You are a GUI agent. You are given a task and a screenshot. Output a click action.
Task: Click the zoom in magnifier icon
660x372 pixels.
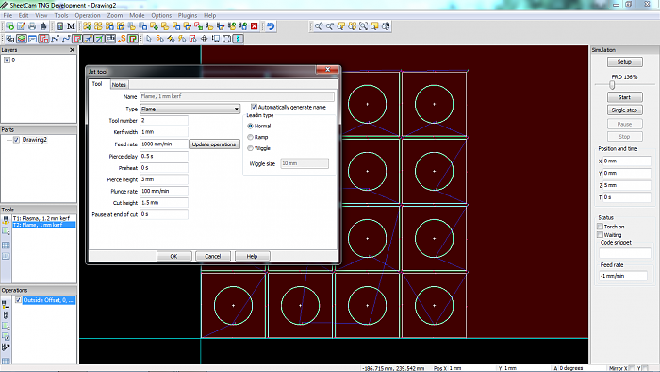coord(319,26)
